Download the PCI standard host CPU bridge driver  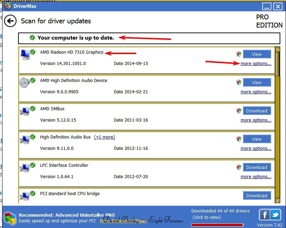point(257,195)
